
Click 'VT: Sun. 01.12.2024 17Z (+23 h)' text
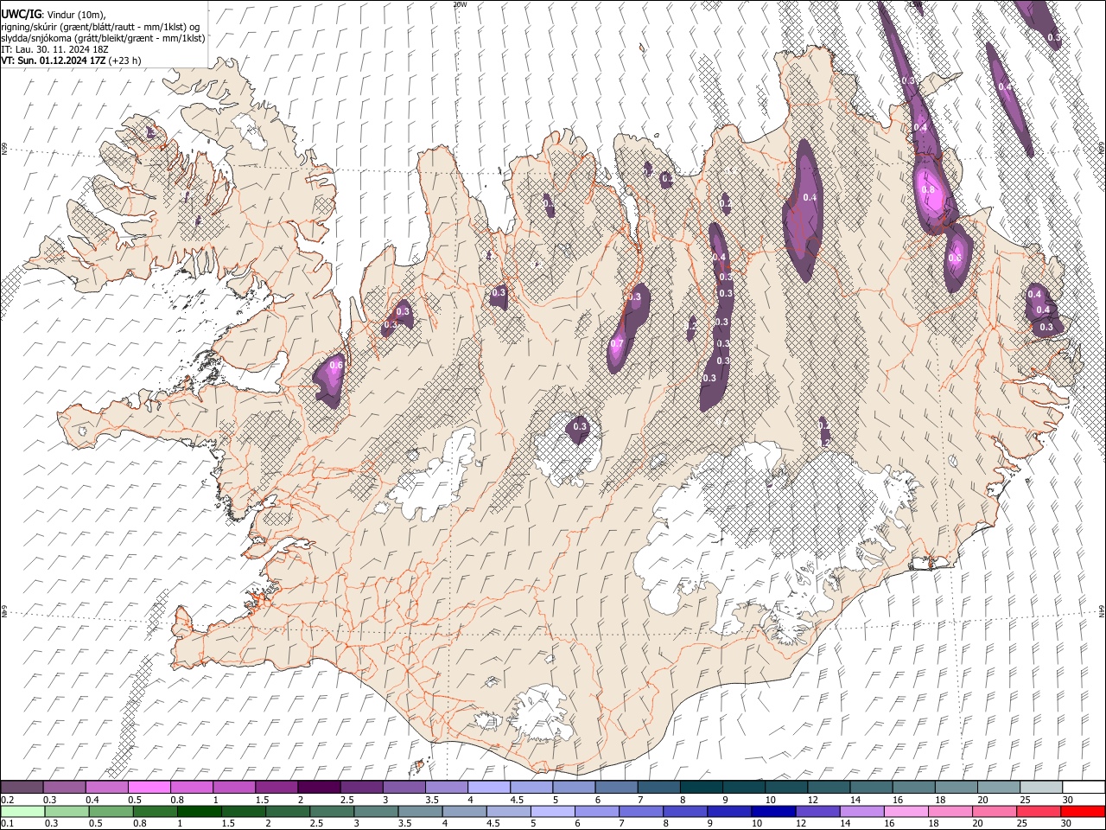(x=71, y=61)
